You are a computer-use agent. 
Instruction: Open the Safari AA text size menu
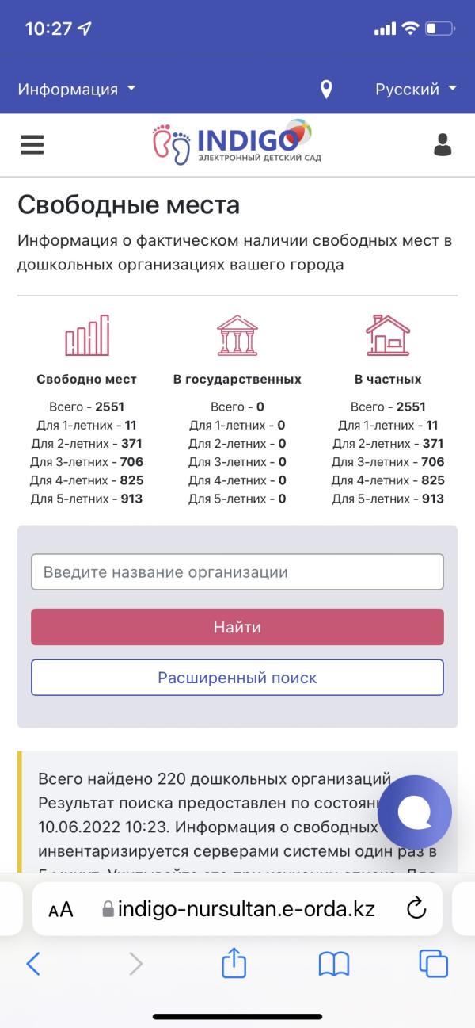coord(61,909)
